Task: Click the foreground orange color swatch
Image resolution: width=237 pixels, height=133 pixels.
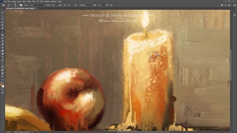Action: [2, 85]
